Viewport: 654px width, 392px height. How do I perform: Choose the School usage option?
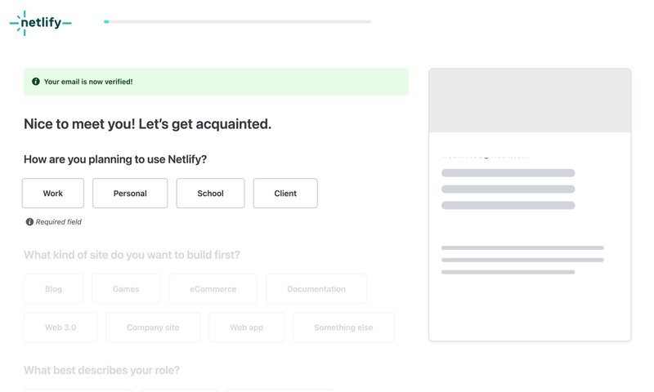click(x=210, y=194)
